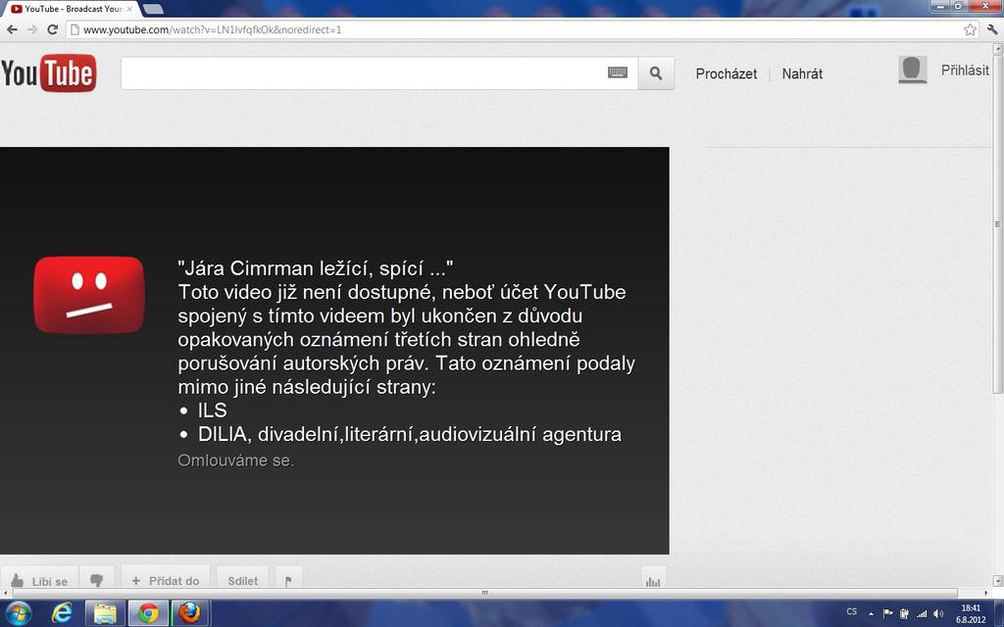Open the Chrome wrench settings menu

992,29
